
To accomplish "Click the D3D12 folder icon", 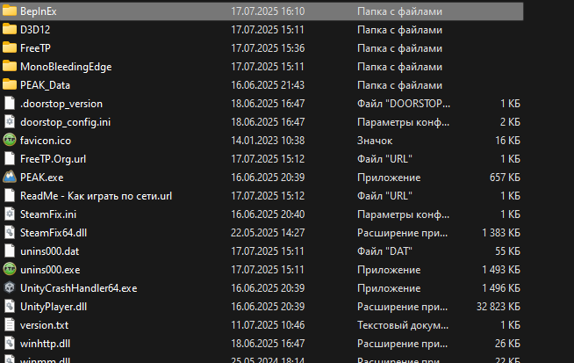I will click(10, 29).
